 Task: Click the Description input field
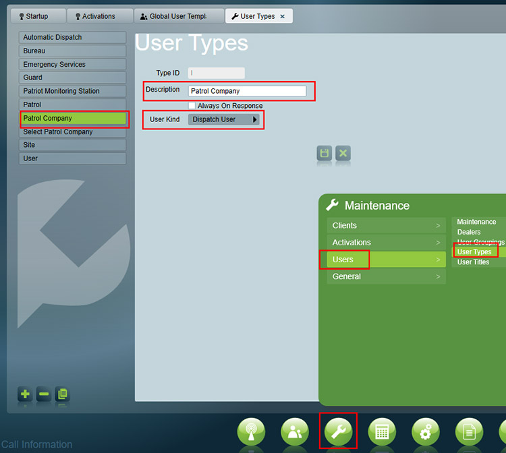[247, 91]
